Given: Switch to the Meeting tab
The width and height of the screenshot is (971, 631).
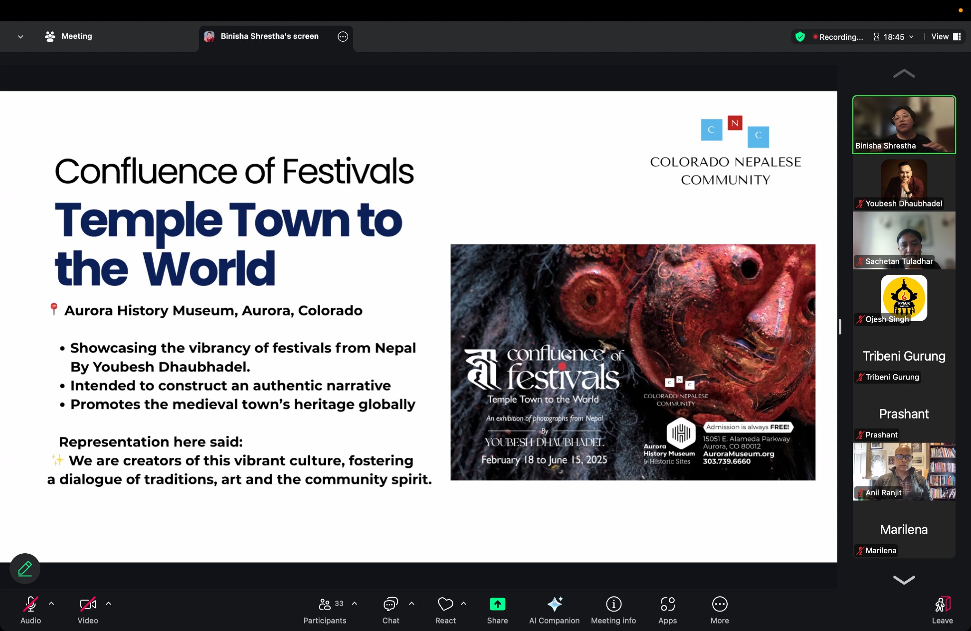Looking at the screenshot, I should pos(69,37).
